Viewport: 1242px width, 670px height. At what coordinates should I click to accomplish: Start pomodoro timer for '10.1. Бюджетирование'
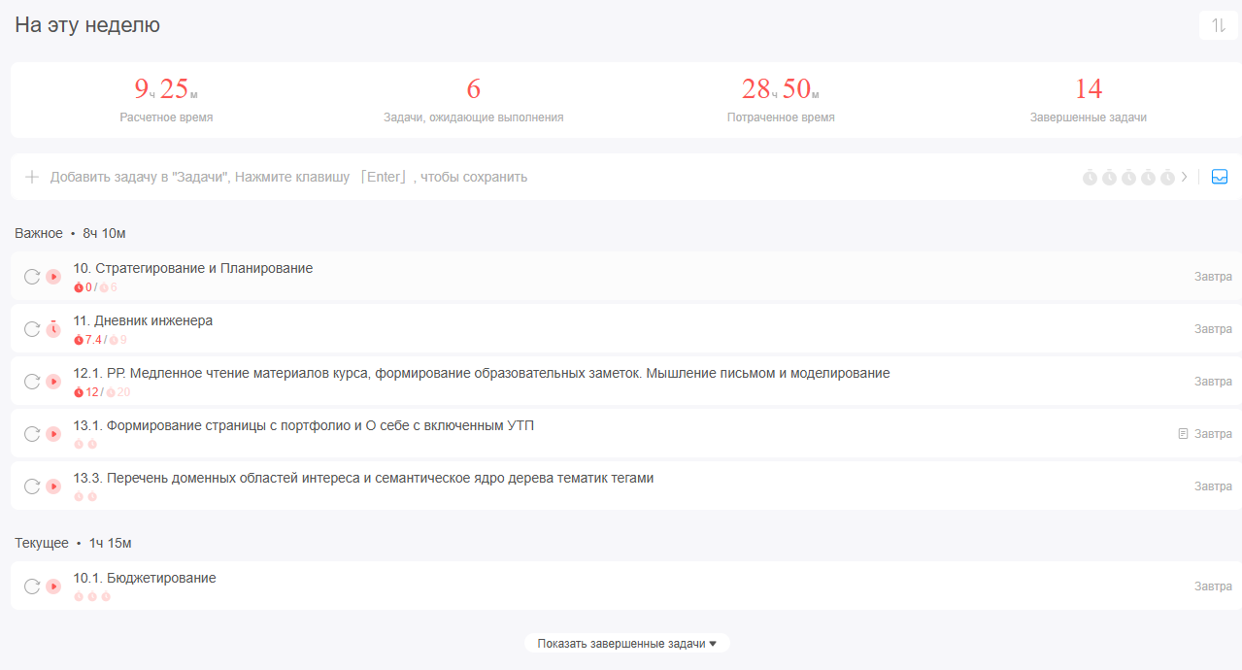click(x=53, y=586)
